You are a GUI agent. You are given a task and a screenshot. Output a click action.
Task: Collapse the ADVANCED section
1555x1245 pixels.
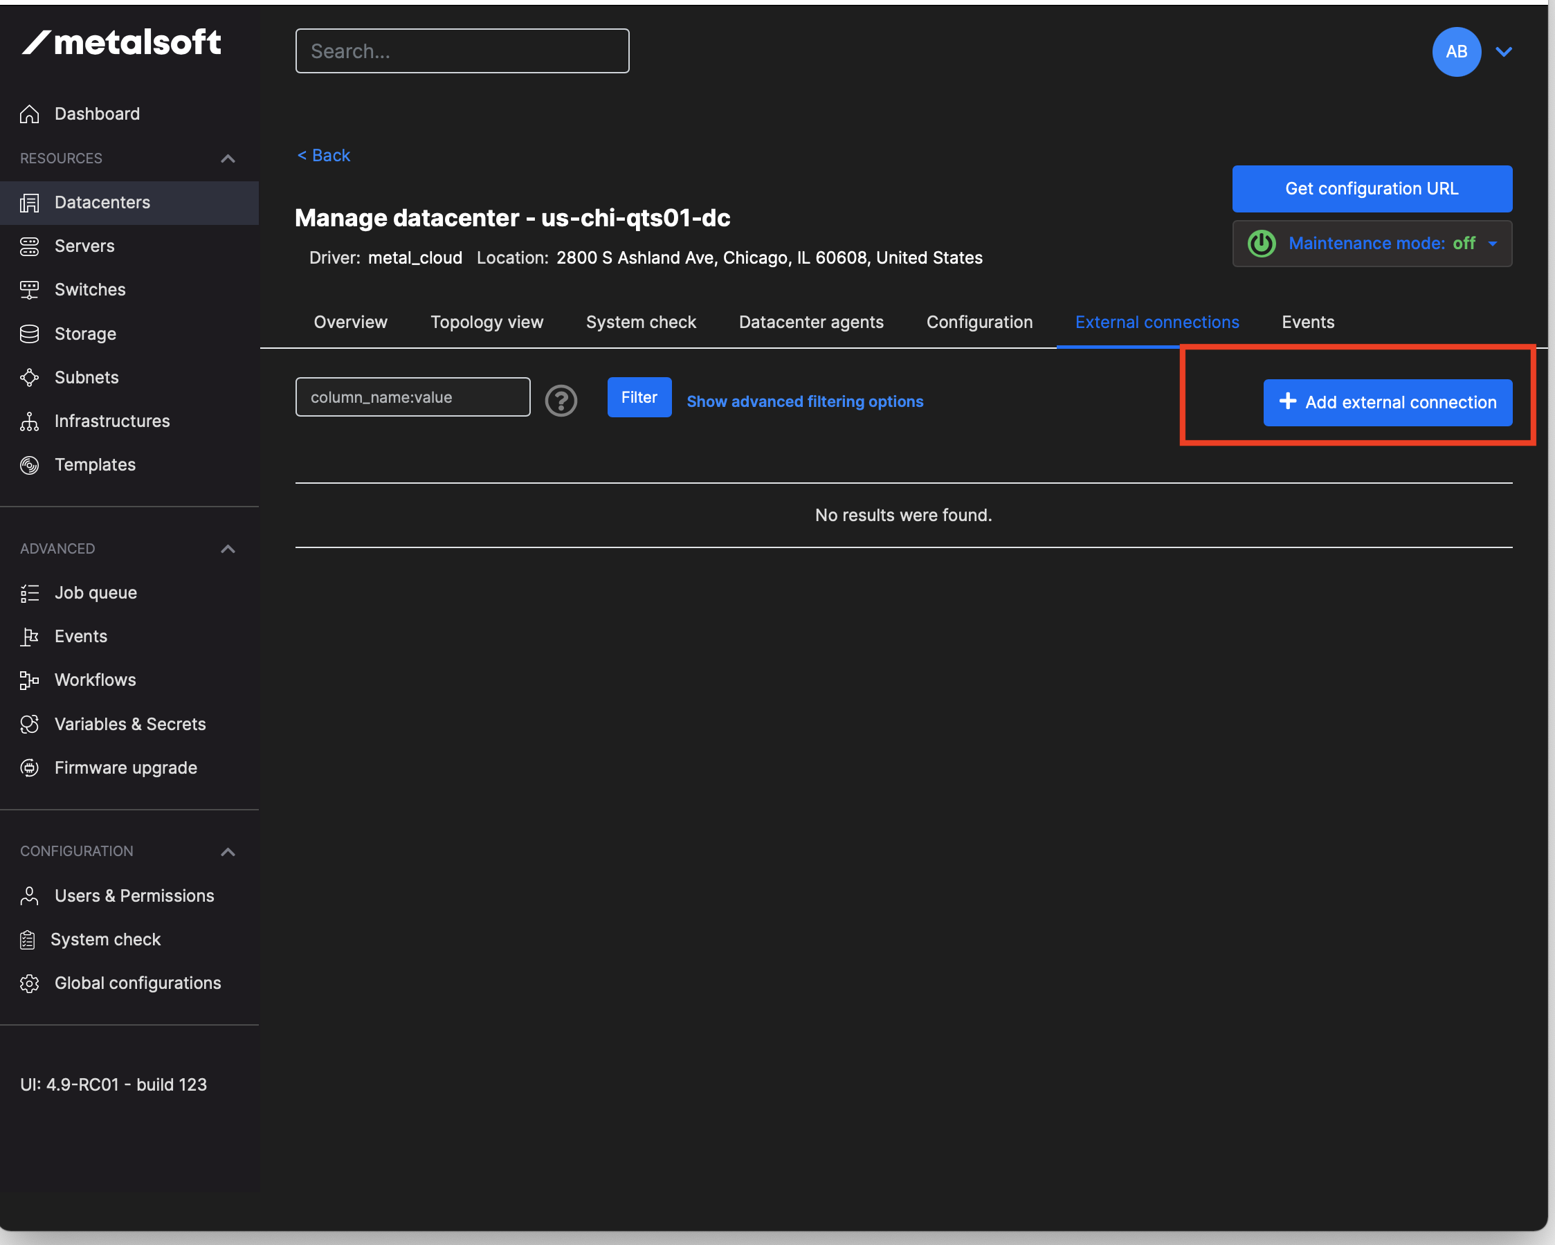[228, 549]
